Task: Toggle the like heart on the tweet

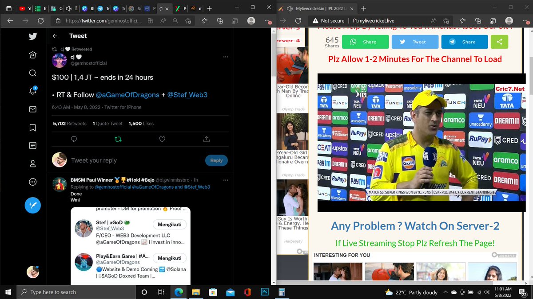Action: pyautogui.click(x=162, y=139)
